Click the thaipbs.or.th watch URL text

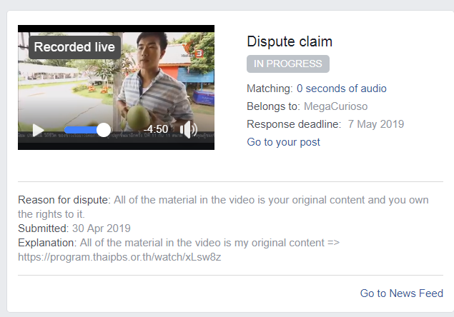[119, 257]
